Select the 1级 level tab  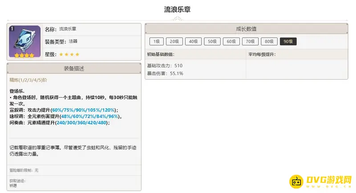(x=156, y=41)
